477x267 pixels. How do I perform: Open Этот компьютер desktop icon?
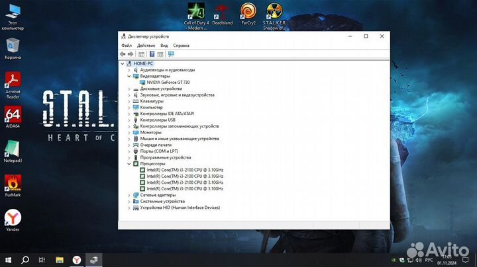(13, 17)
